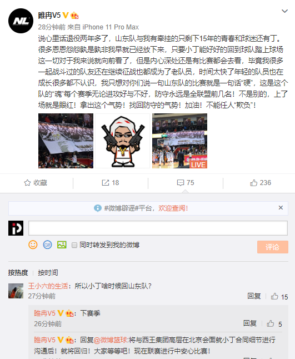
Task: Like the post with 236 likes
Action: (x=261, y=183)
